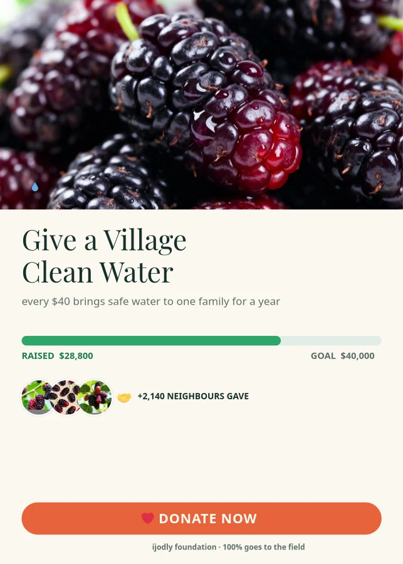Open the third donor avatar with green leaves

95,397
